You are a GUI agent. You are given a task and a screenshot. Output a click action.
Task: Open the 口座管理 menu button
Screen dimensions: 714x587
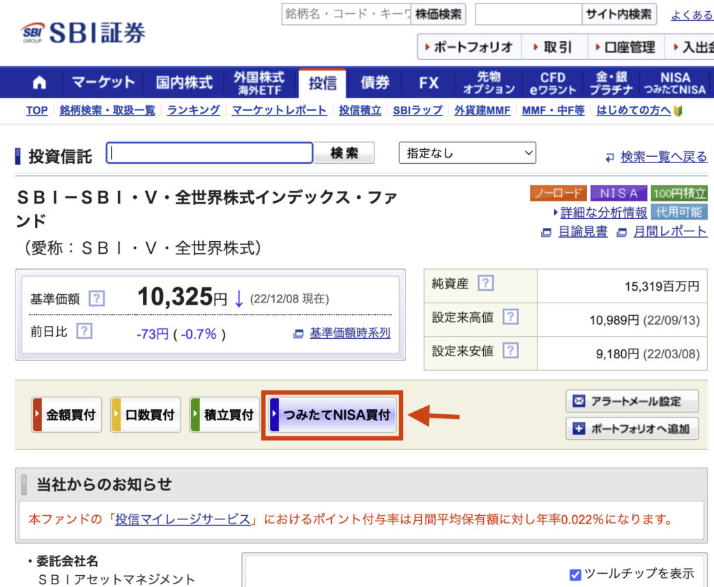click(625, 47)
